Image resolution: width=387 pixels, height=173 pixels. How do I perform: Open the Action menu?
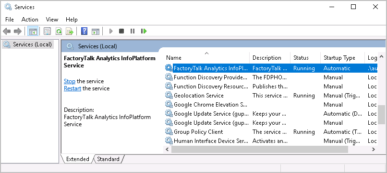point(30,20)
